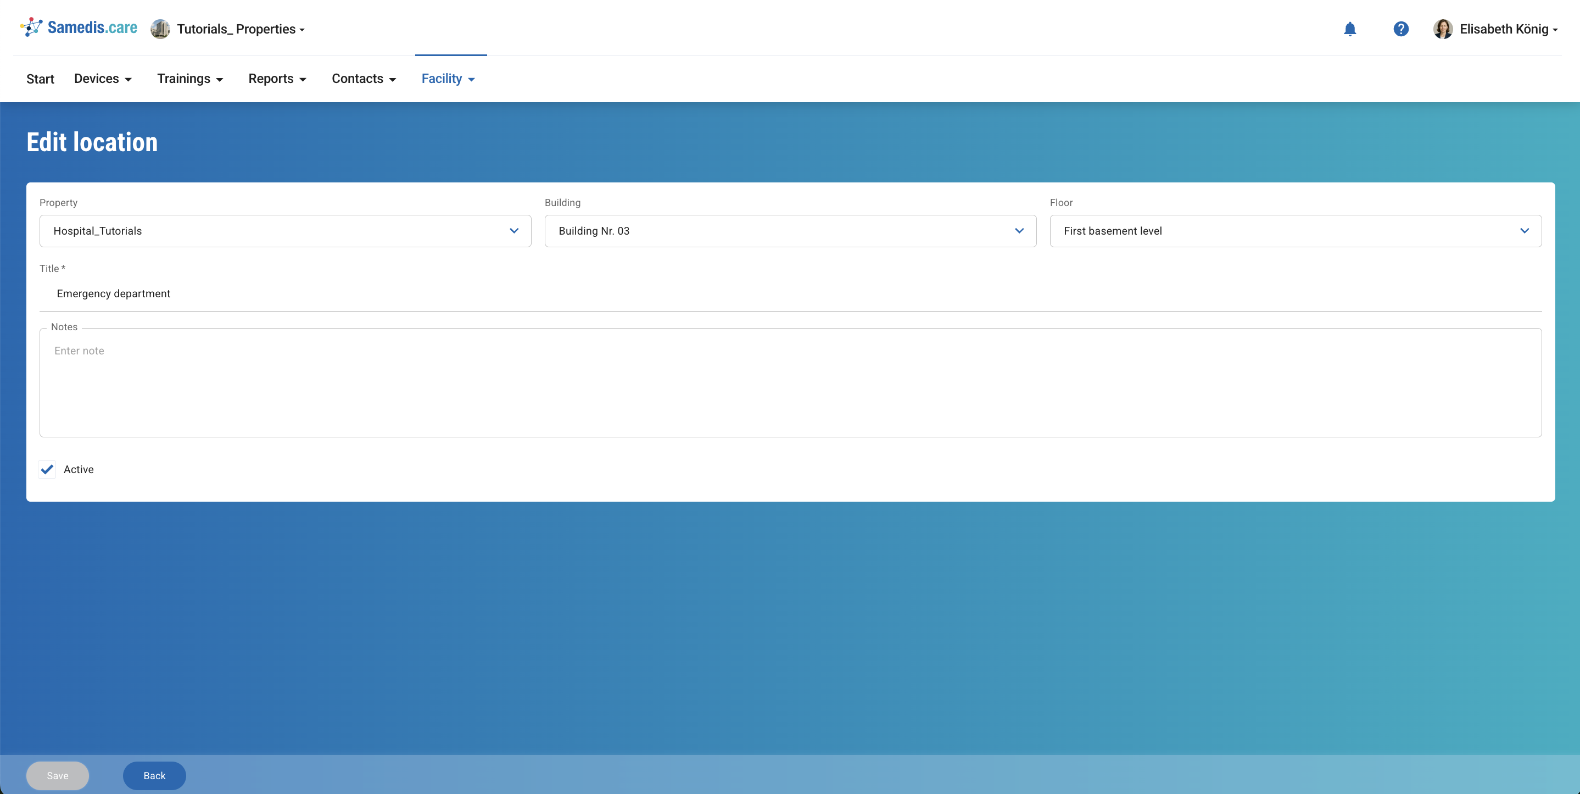
Task: Disable the Active checkbox
Action: (x=47, y=469)
